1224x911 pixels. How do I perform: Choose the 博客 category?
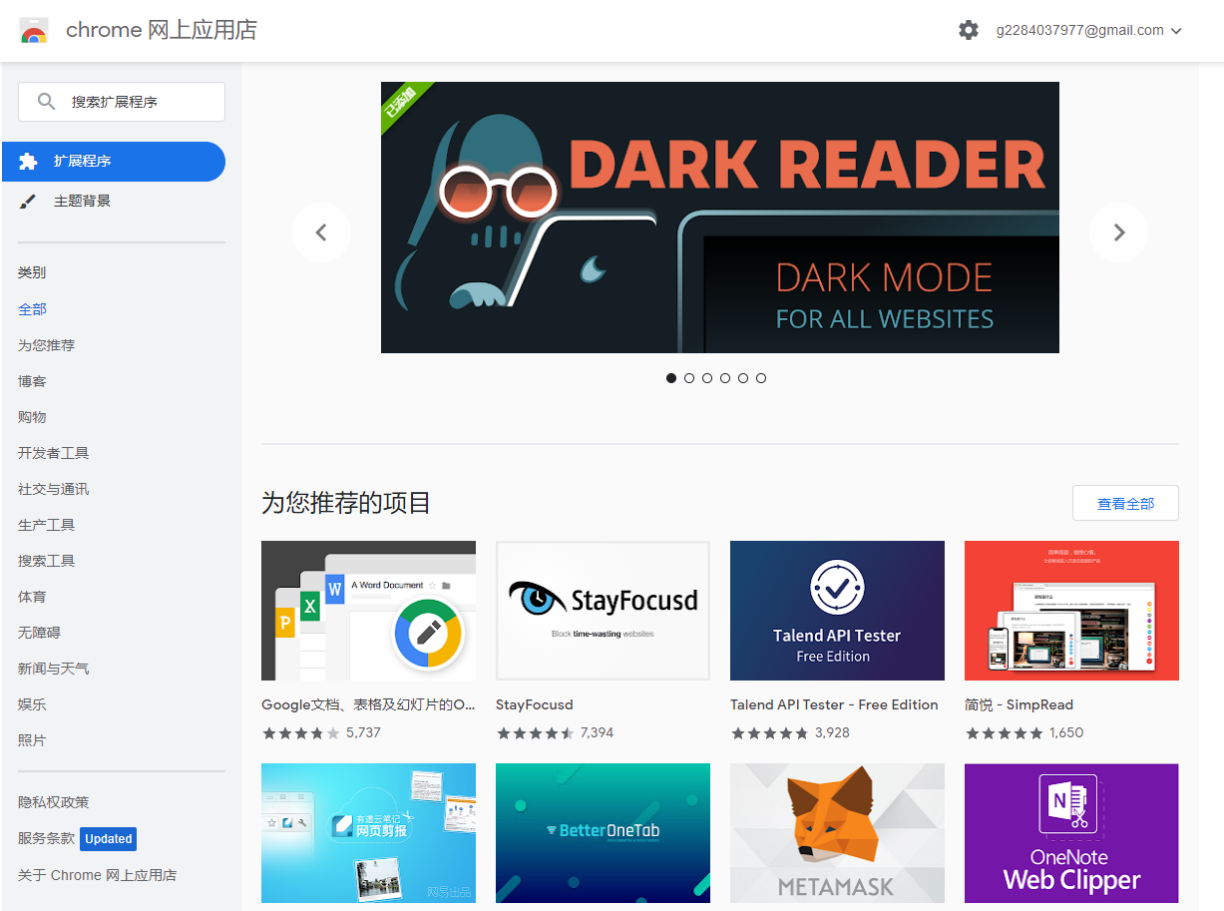pyautogui.click(x=32, y=381)
